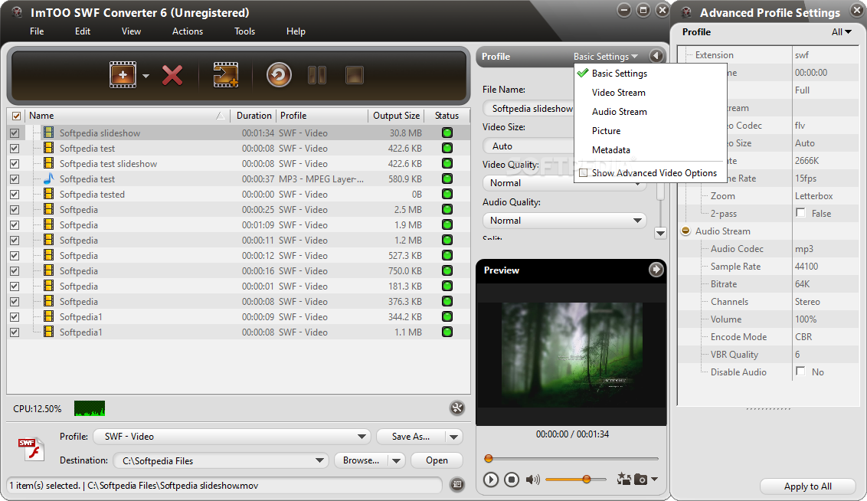
Task: Open the Browse dropdown arrow
Action: (x=397, y=460)
